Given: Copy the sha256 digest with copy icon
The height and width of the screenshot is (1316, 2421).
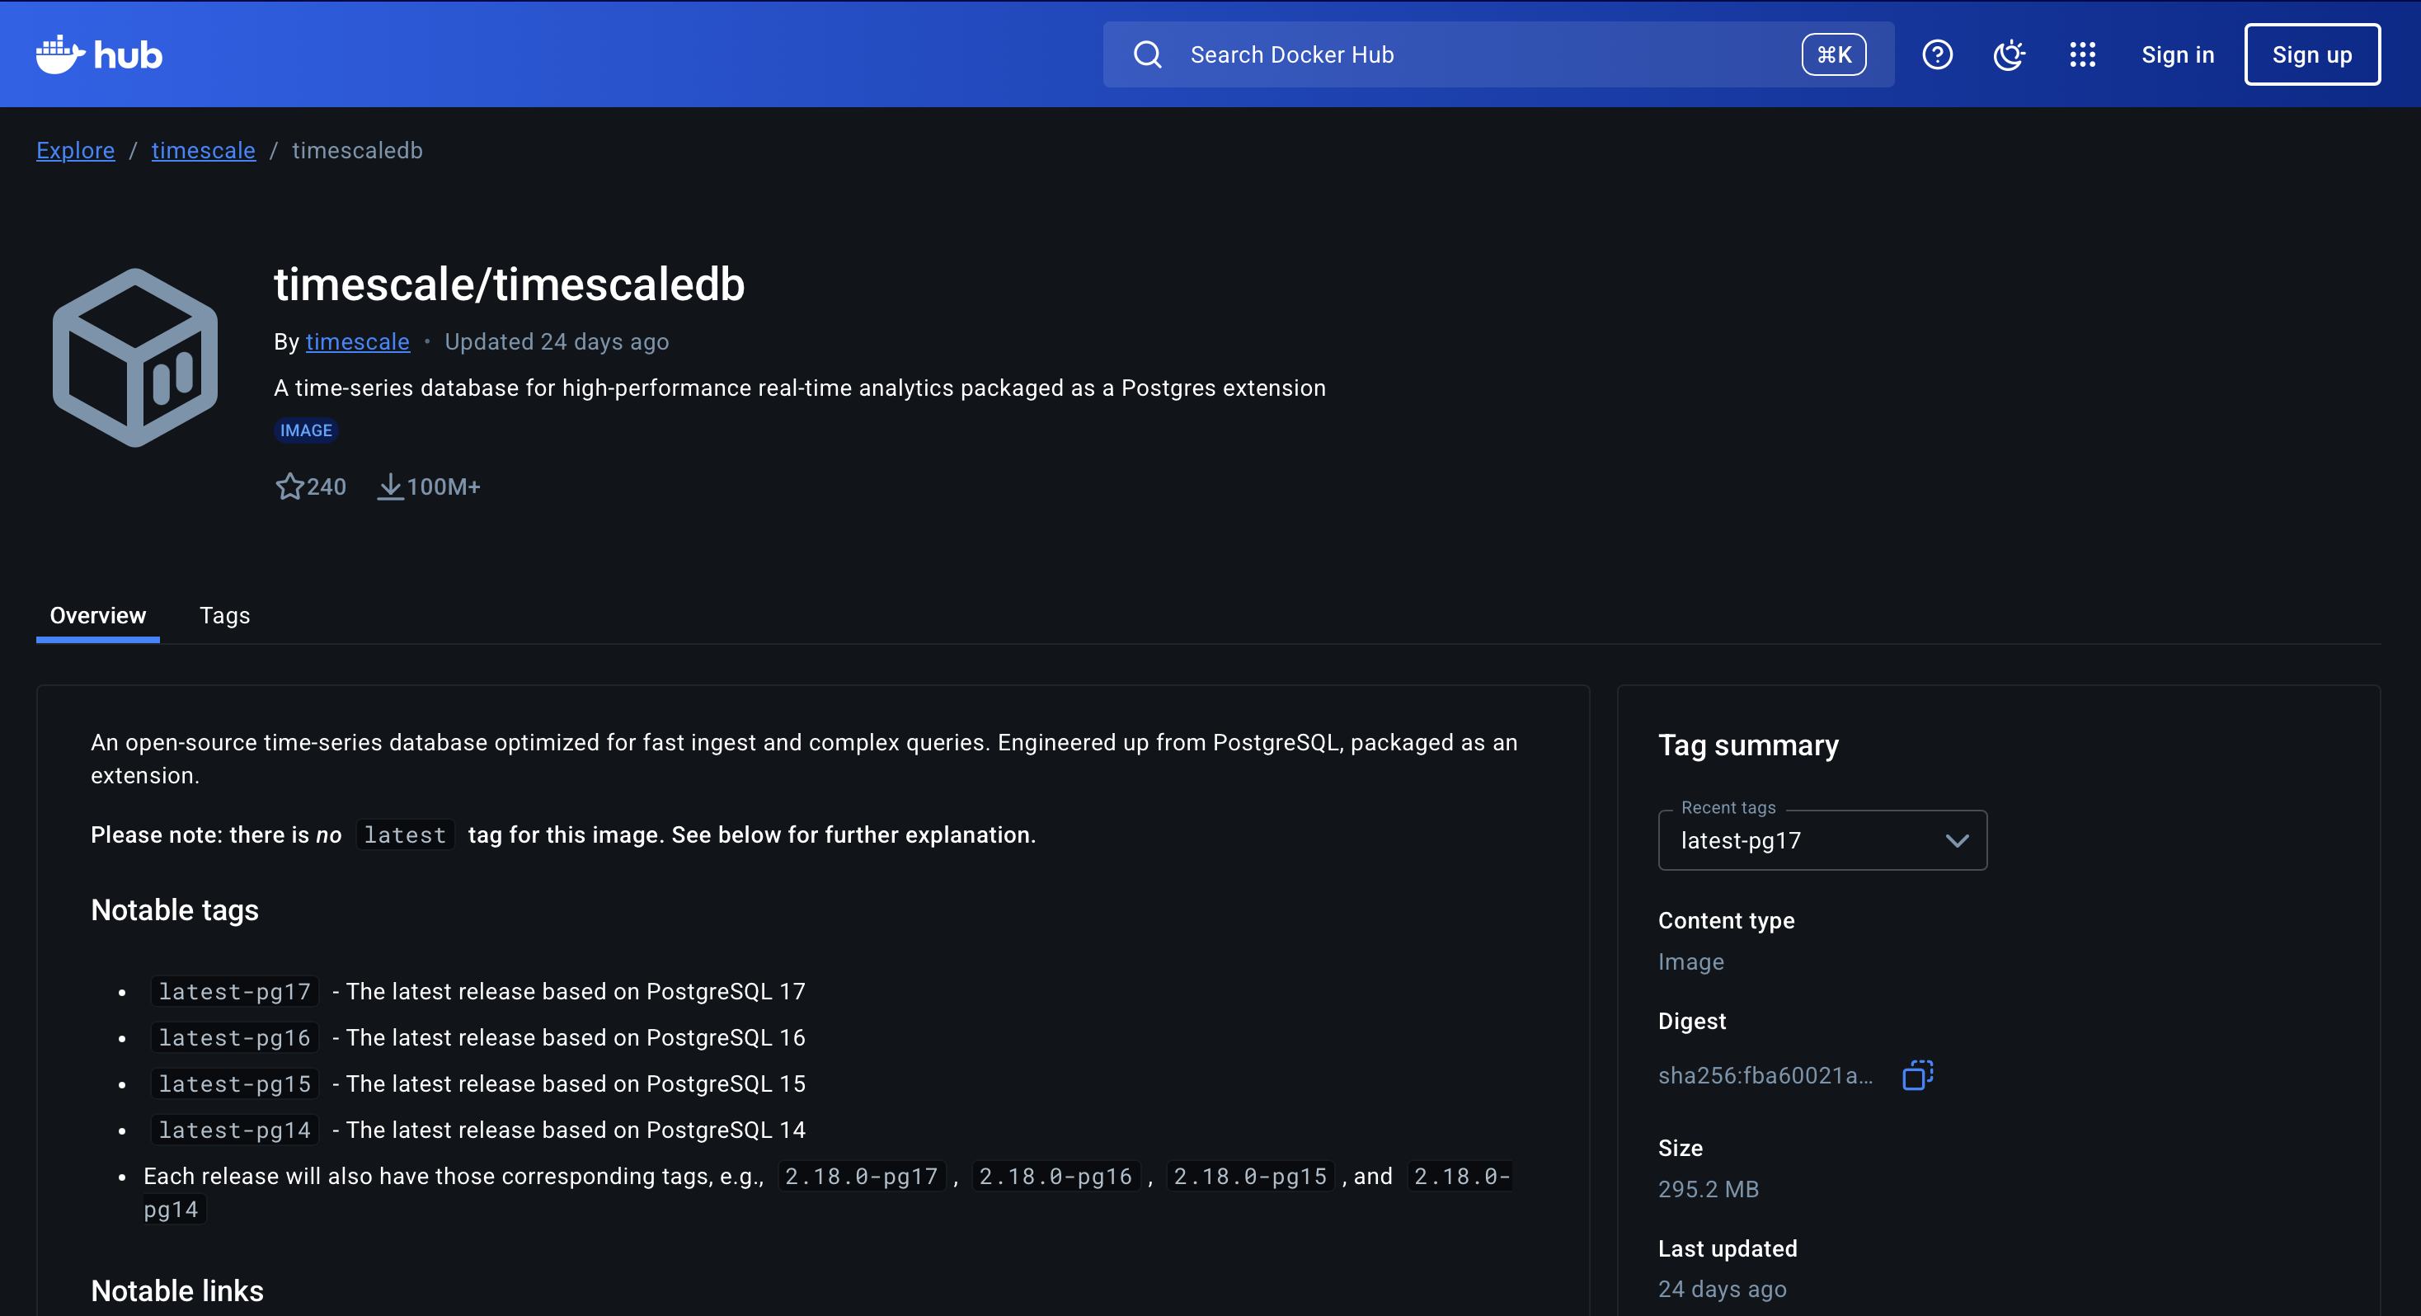Looking at the screenshot, I should click(x=1917, y=1074).
